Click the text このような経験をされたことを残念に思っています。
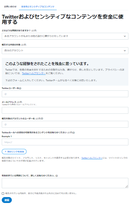 [x=47, y=64]
